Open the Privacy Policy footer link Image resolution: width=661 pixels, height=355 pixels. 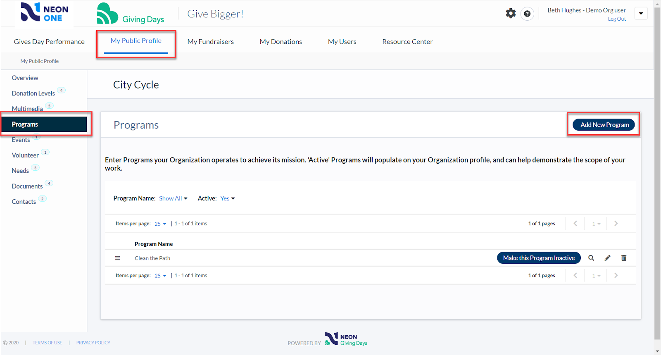click(93, 343)
